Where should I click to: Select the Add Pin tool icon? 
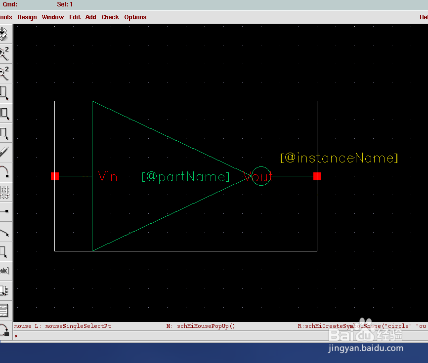pos(5,212)
